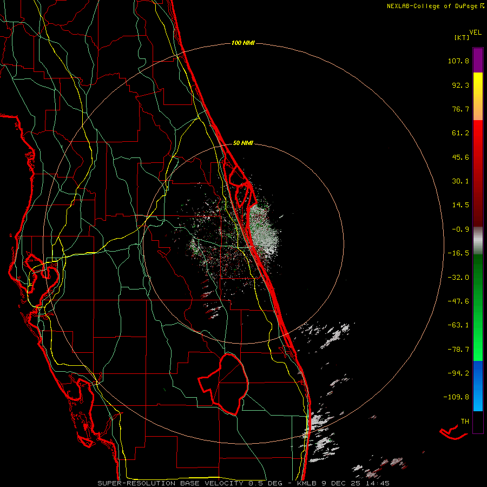This screenshot has height=487, width=487.
Task: Click the blue segment of the velocity color bar
Action: tap(478, 386)
